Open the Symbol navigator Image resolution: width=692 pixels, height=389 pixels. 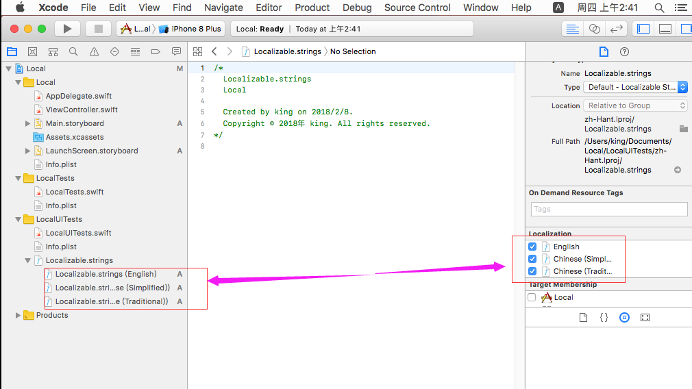click(53, 51)
